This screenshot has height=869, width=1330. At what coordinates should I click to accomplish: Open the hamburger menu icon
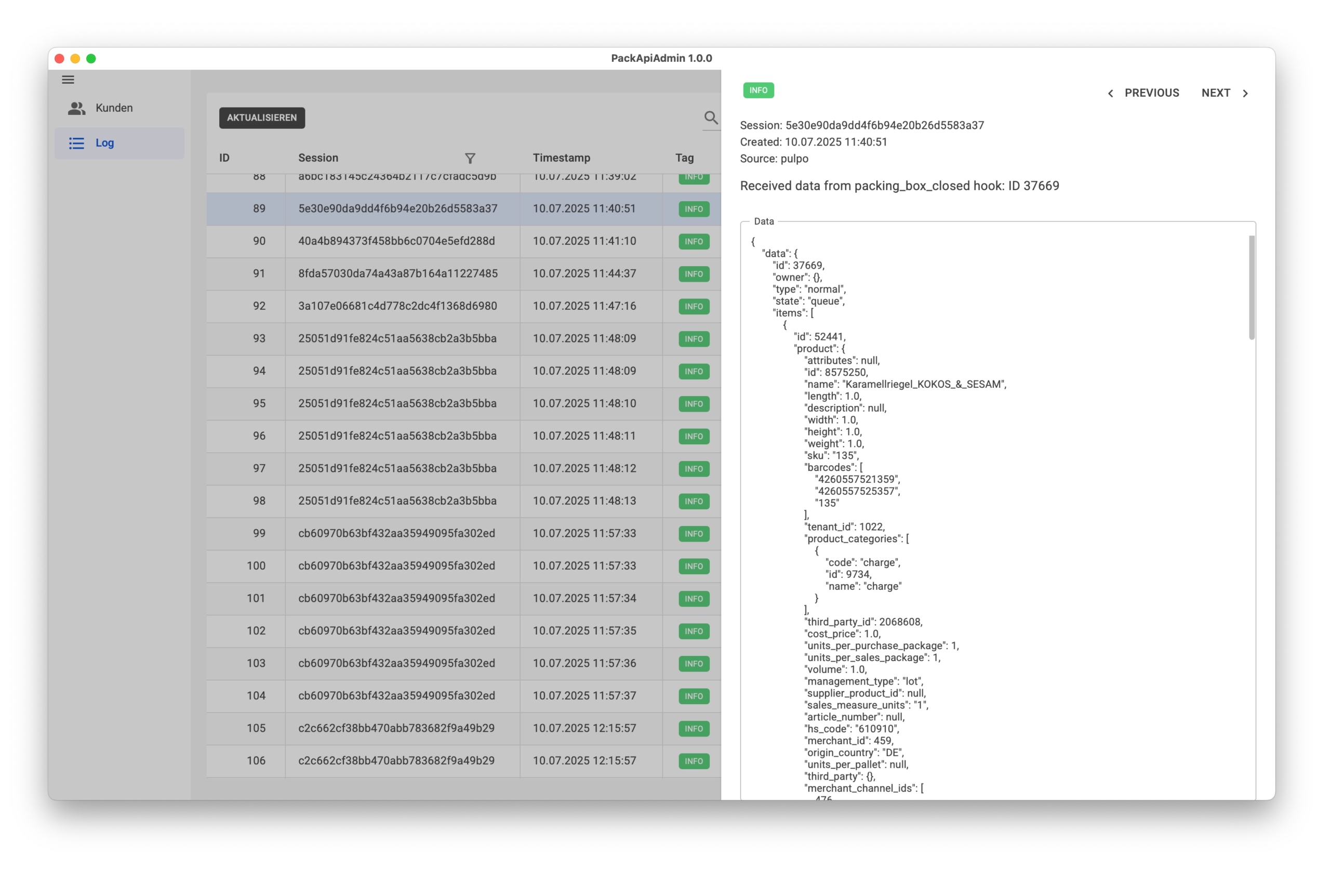(x=68, y=80)
